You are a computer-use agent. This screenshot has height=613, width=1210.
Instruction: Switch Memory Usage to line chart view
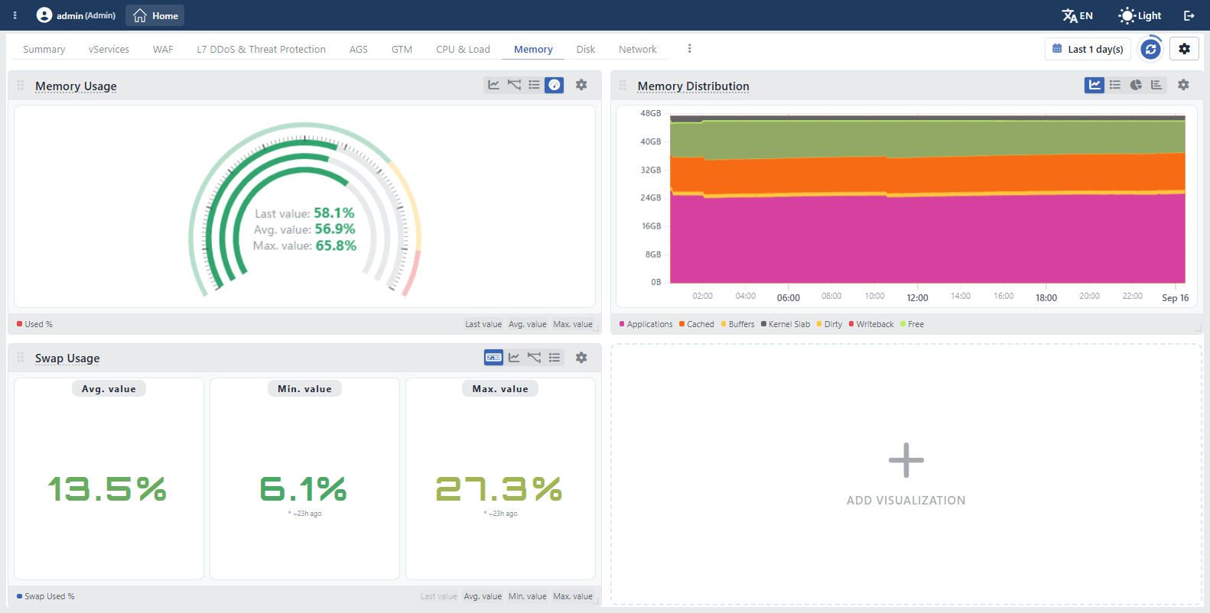click(x=494, y=85)
